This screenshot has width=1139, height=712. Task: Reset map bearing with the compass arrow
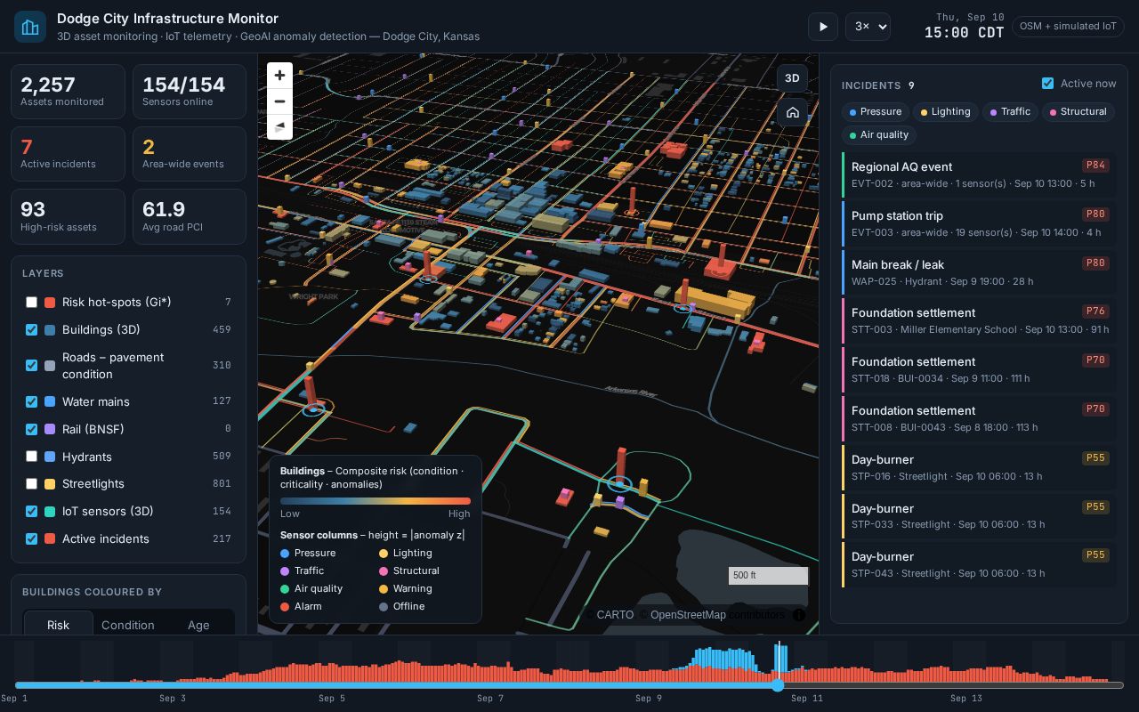coord(279,126)
